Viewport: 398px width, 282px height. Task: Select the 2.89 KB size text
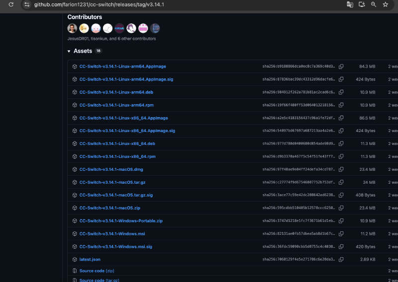368,260
